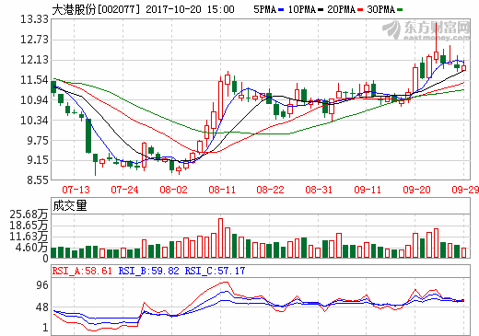
Task: Click the 09-29 date label
Action: (465, 190)
